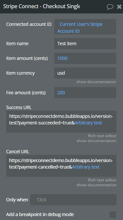Click the Stripe Connect action title
This screenshot has width=123, height=220.
click(x=42, y=7)
